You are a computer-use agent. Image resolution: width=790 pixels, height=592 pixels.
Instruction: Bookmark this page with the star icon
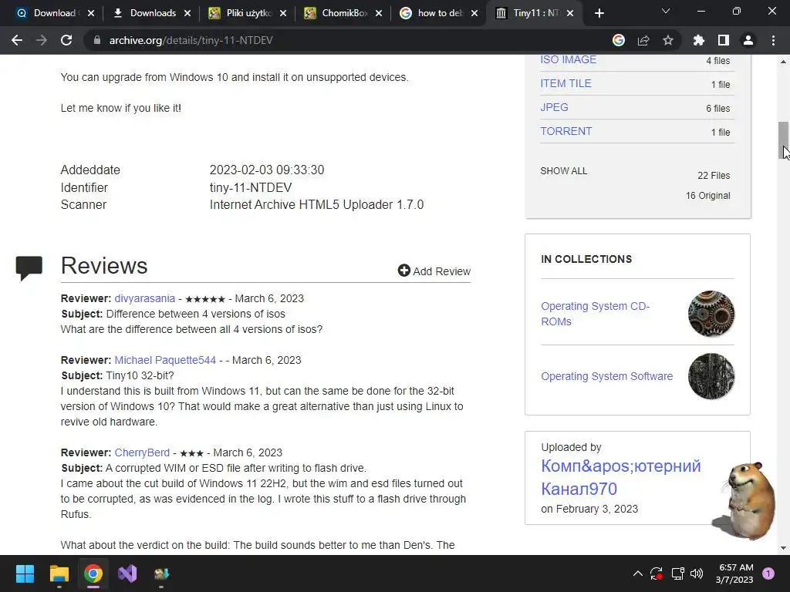click(x=668, y=40)
